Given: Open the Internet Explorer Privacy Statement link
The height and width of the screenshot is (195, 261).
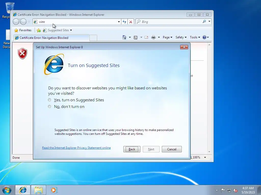Looking at the screenshot, I should click(76, 148).
